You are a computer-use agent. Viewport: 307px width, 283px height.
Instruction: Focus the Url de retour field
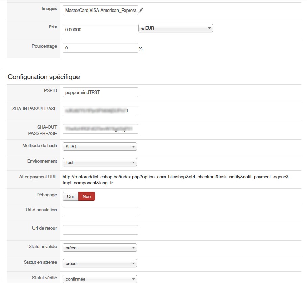[101, 230]
